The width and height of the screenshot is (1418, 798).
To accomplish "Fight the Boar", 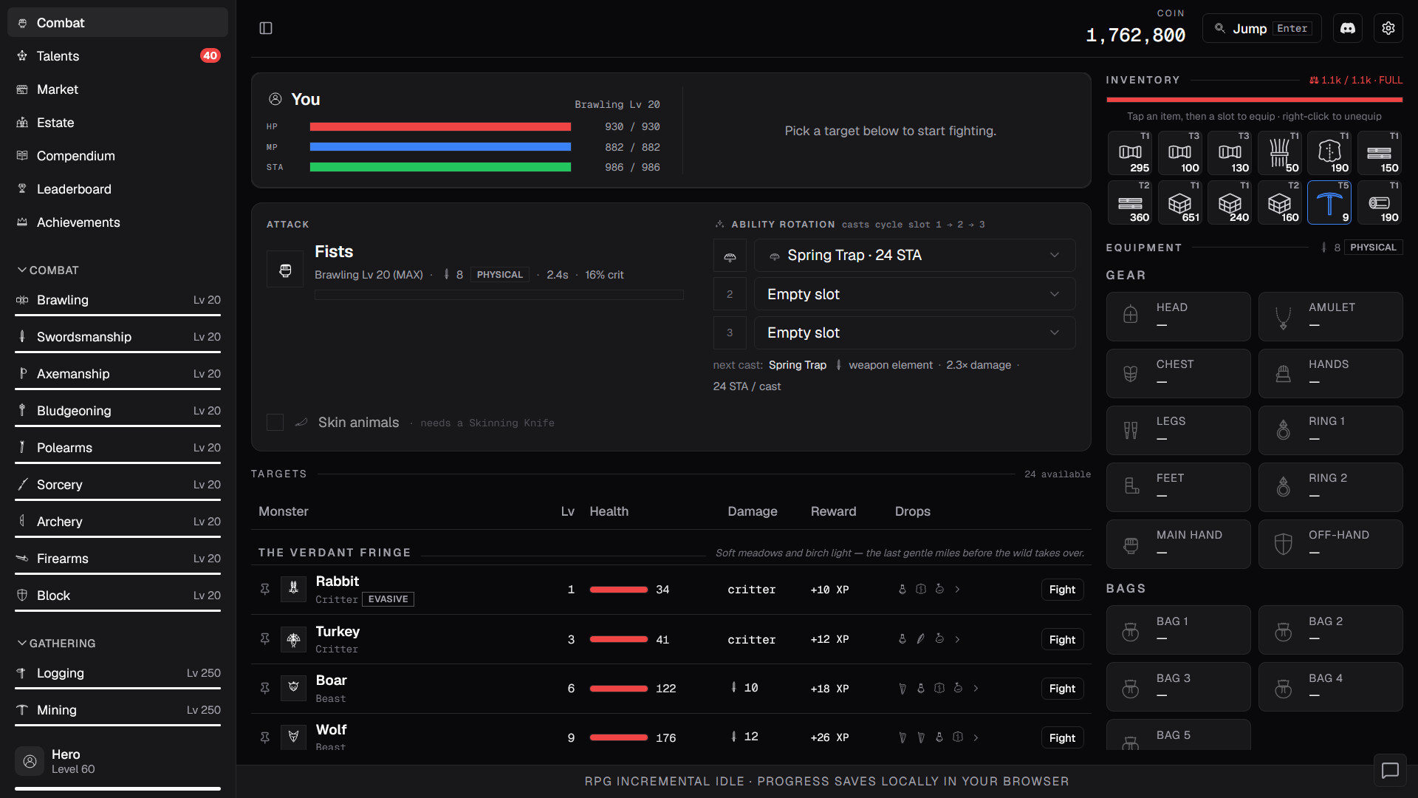I will coord(1062,689).
